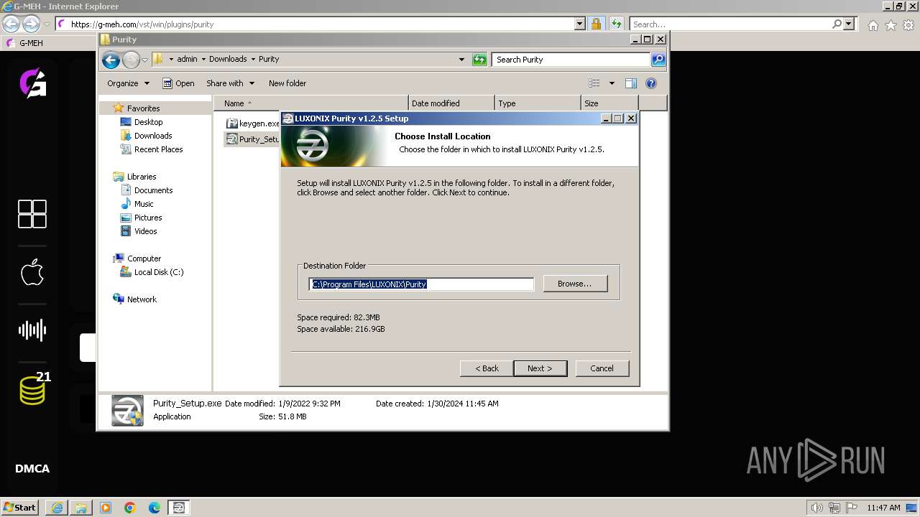Expand the Explorer address bar history dropdown

[x=461, y=60]
